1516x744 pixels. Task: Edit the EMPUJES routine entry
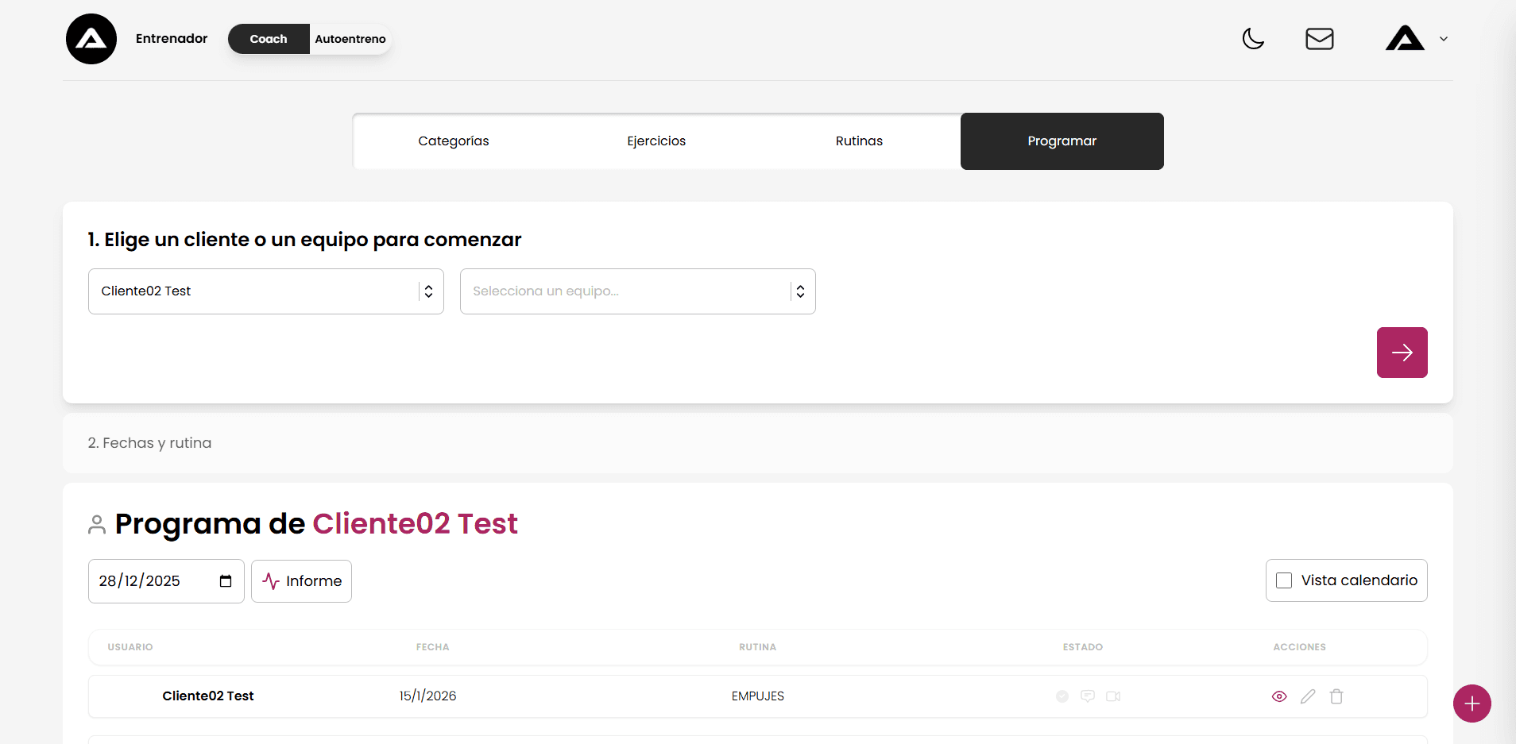coord(1308,696)
